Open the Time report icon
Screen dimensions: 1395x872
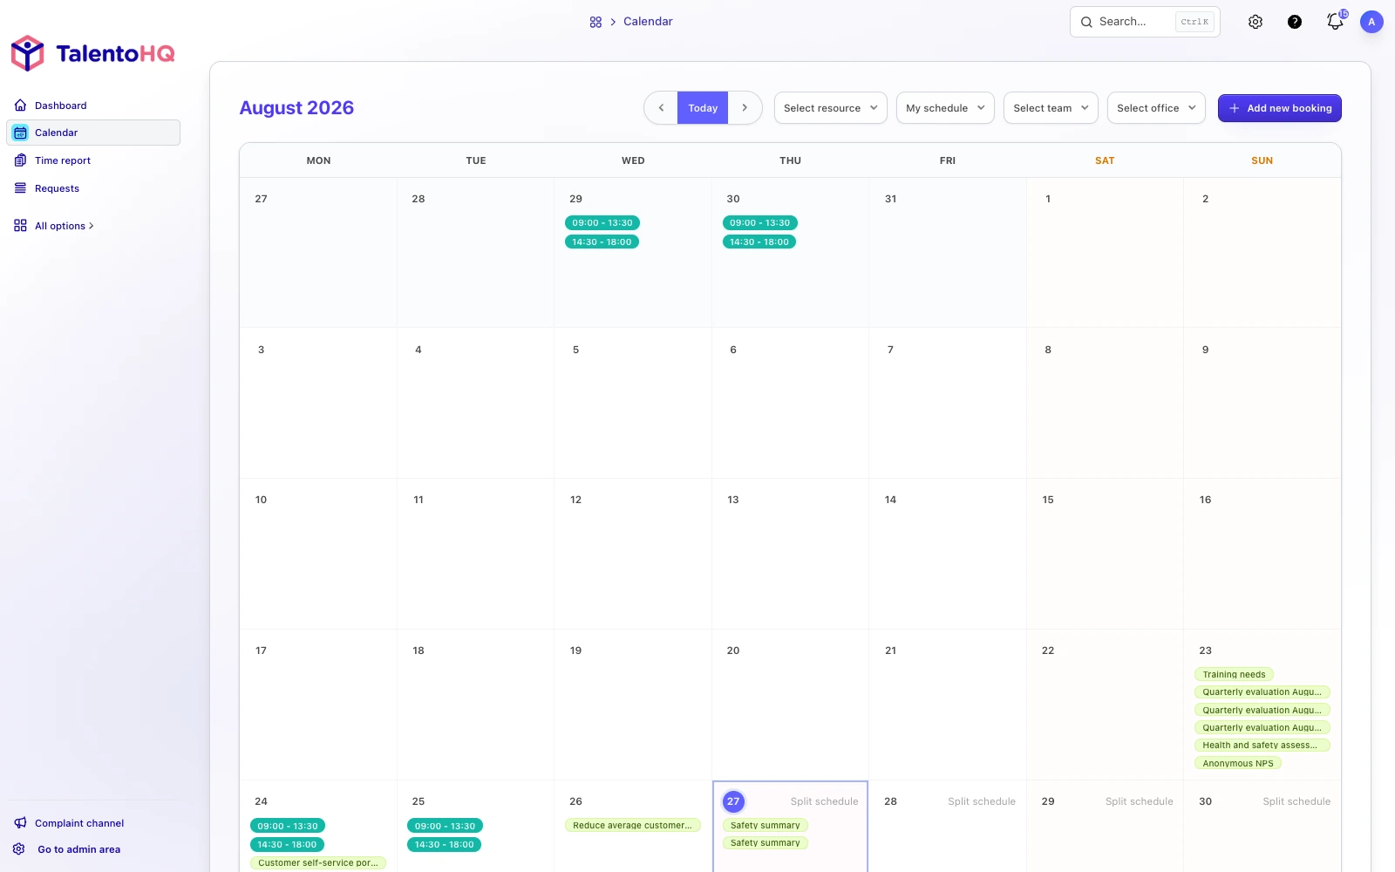(x=20, y=160)
